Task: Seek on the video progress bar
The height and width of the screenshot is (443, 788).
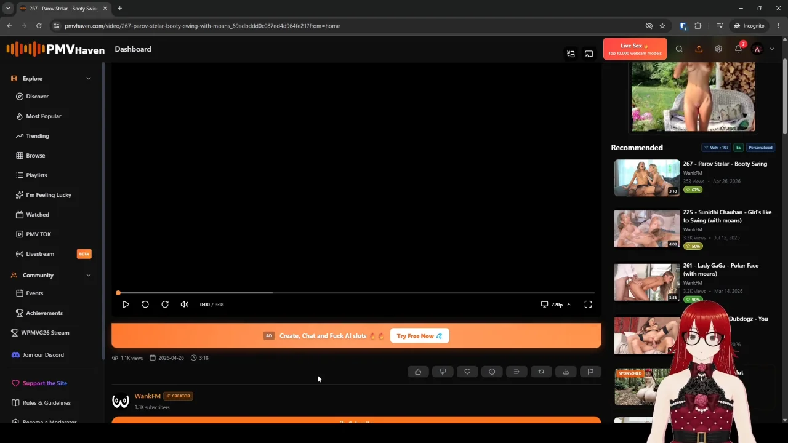Action: point(356,293)
